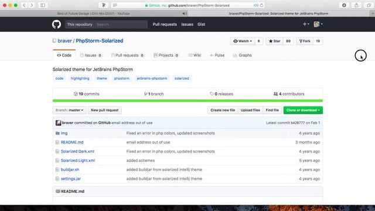Show all tabs overview icon
The width and height of the screenshot is (375, 211).
click(x=369, y=5)
